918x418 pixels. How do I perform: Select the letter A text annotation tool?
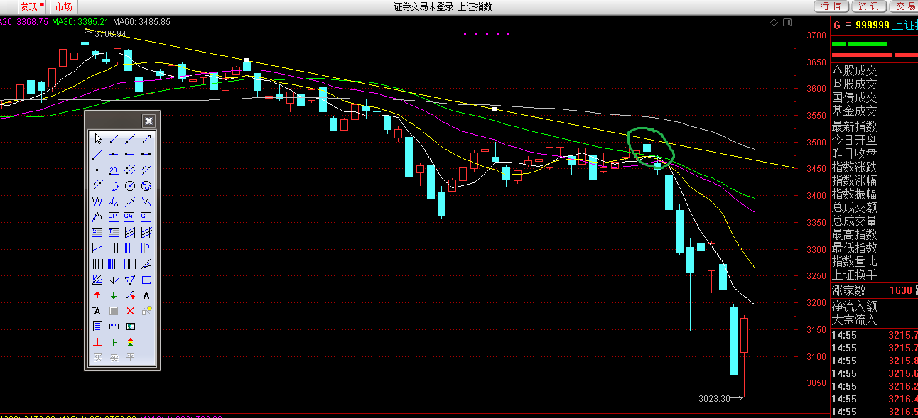(146, 295)
